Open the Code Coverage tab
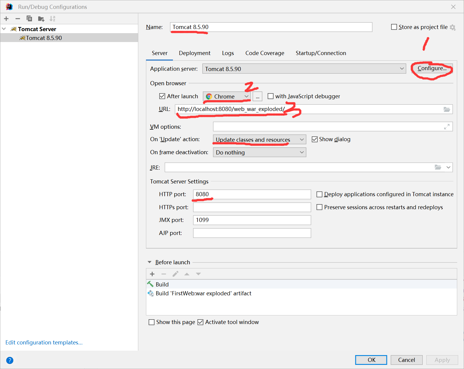The width and height of the screenshot is (464, 369). click(265, 53)
